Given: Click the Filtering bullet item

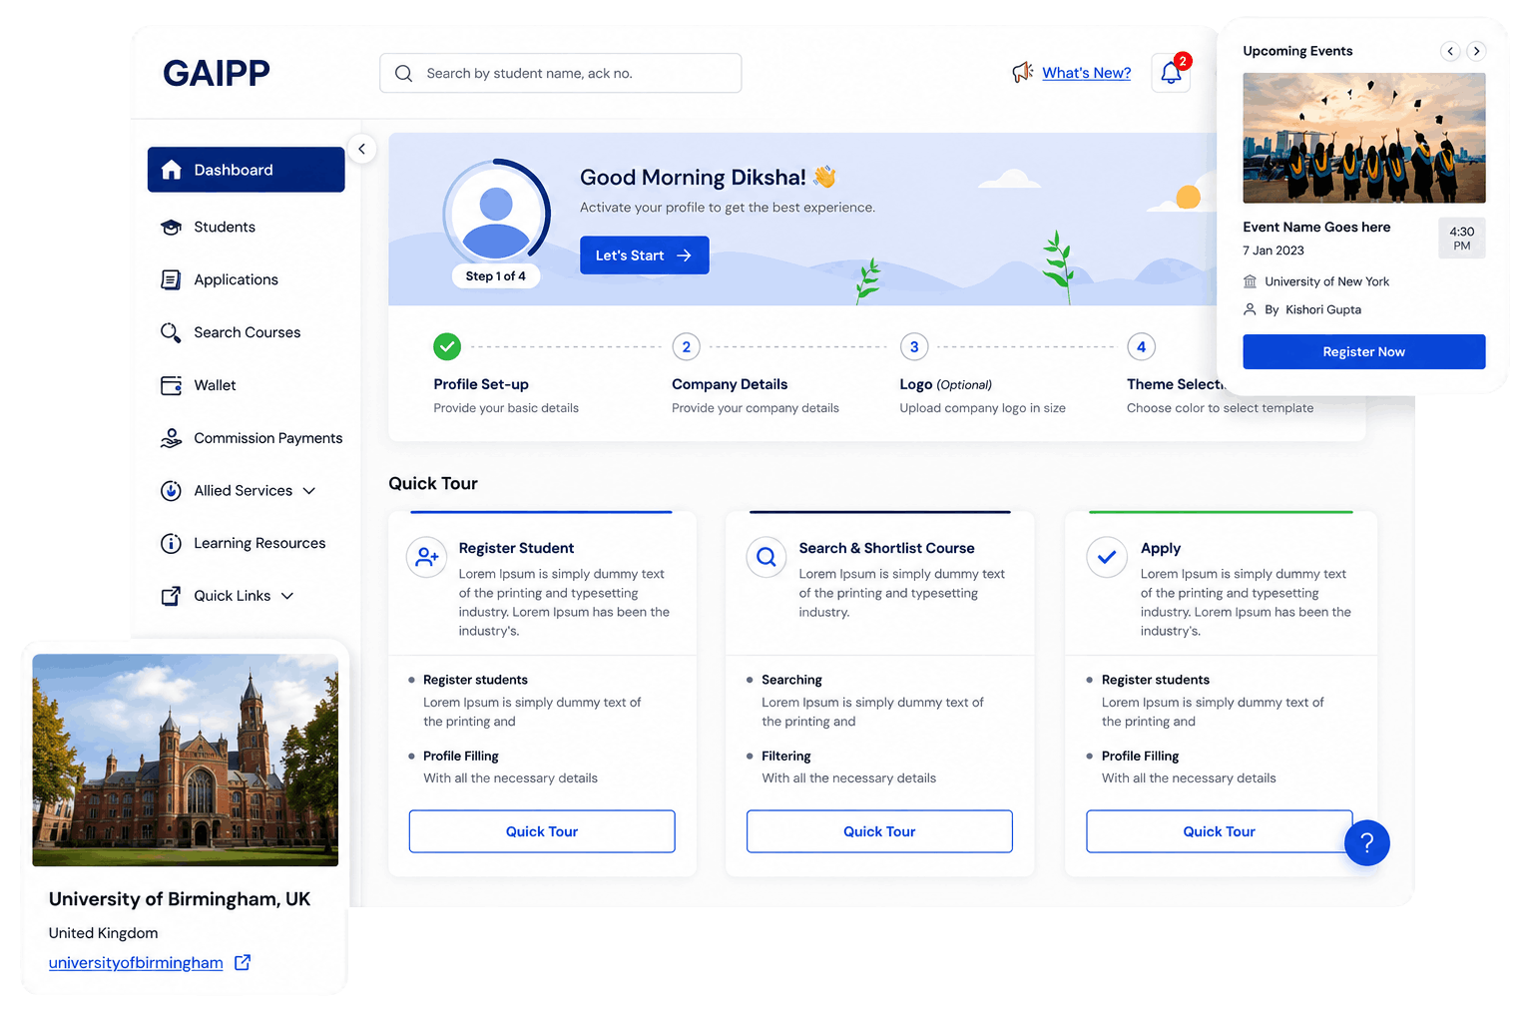Looking at the screenshot, I should pyautogui.click(x=786, y=757).
